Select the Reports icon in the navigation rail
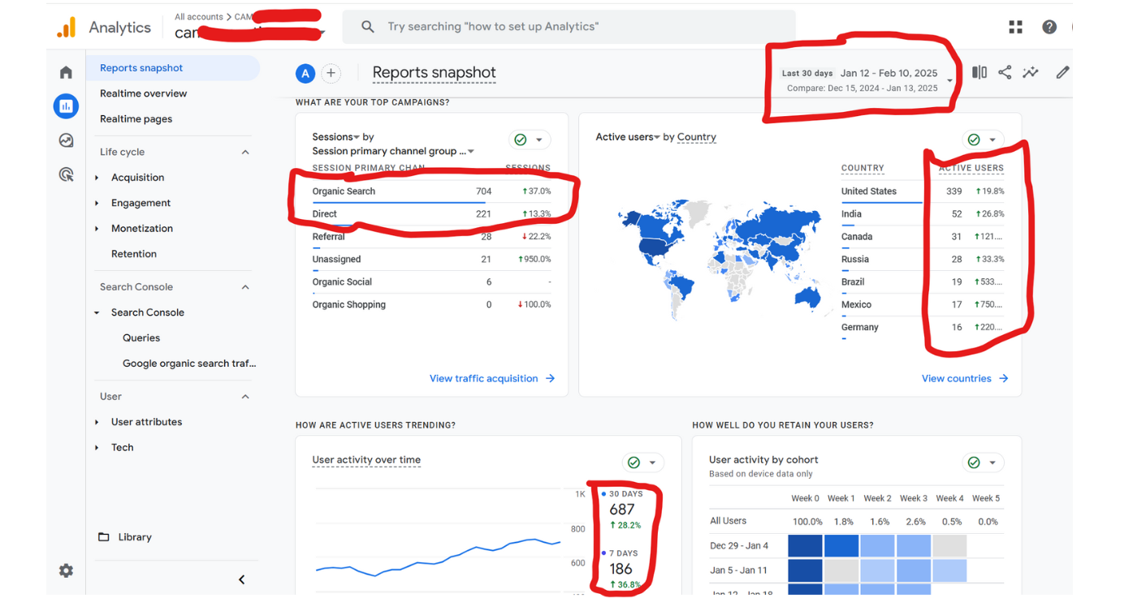The width and height of the screenshot is (1133, 598). 66,105
